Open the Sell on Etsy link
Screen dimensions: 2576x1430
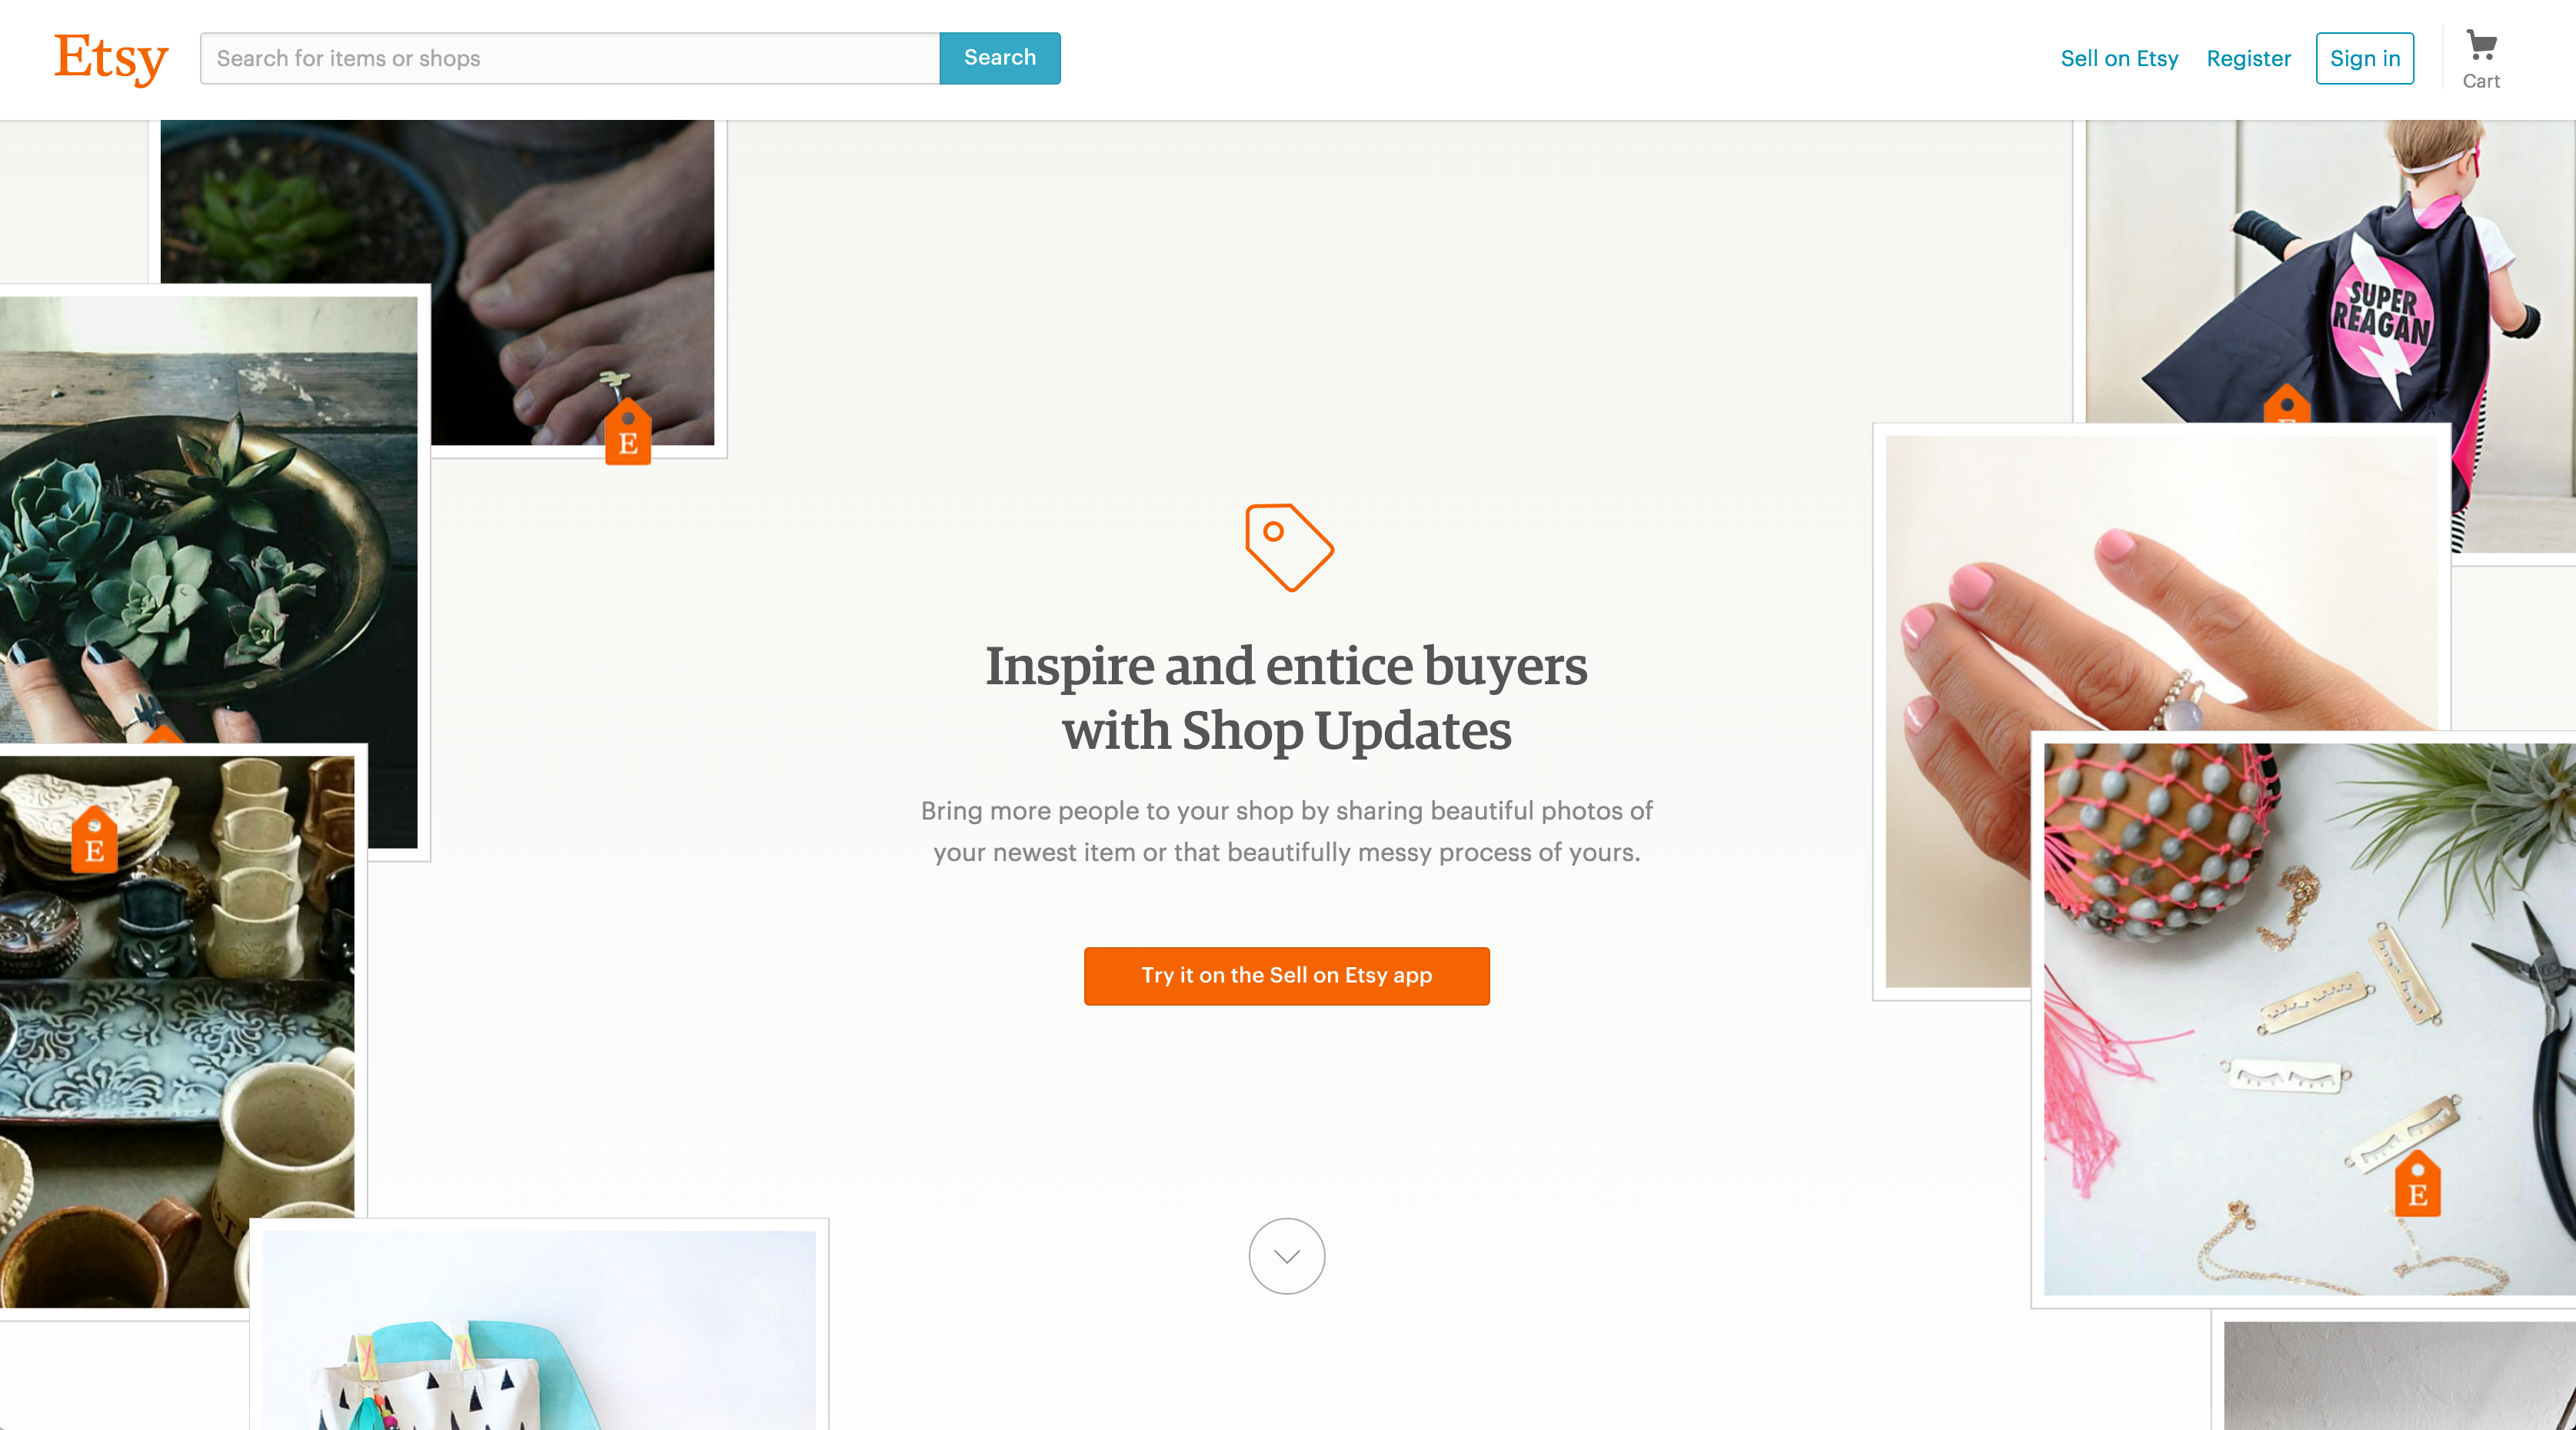2119,58
